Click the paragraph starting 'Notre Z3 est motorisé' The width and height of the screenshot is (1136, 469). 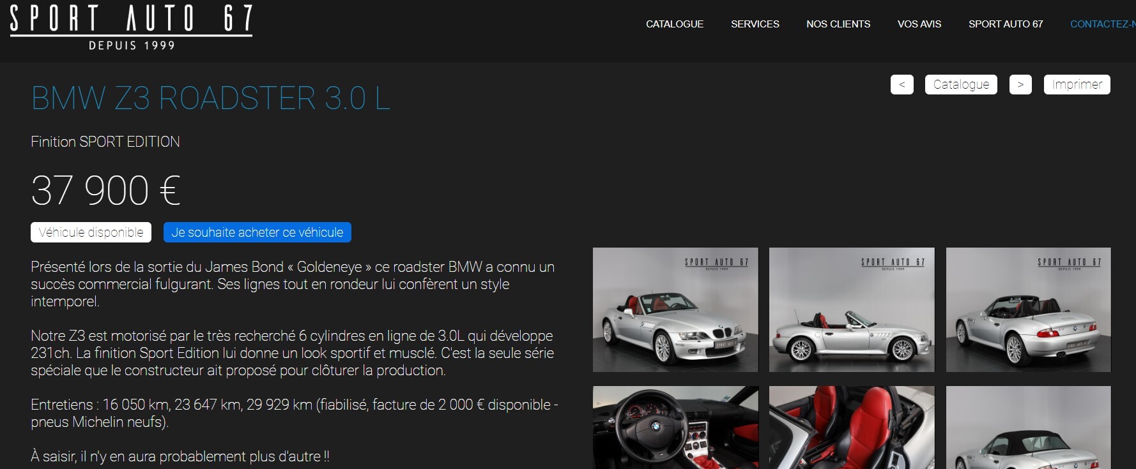pyautogui.click(x=293, y=353)
